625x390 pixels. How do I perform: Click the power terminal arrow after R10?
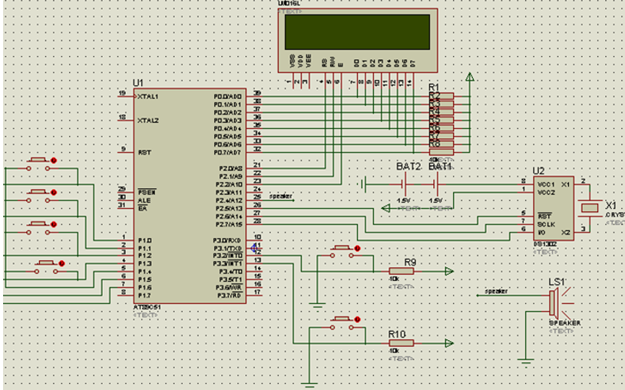click(449, 343)
